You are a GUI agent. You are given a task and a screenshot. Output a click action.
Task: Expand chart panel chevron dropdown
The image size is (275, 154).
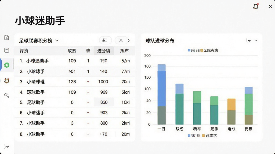click(256, 40)
